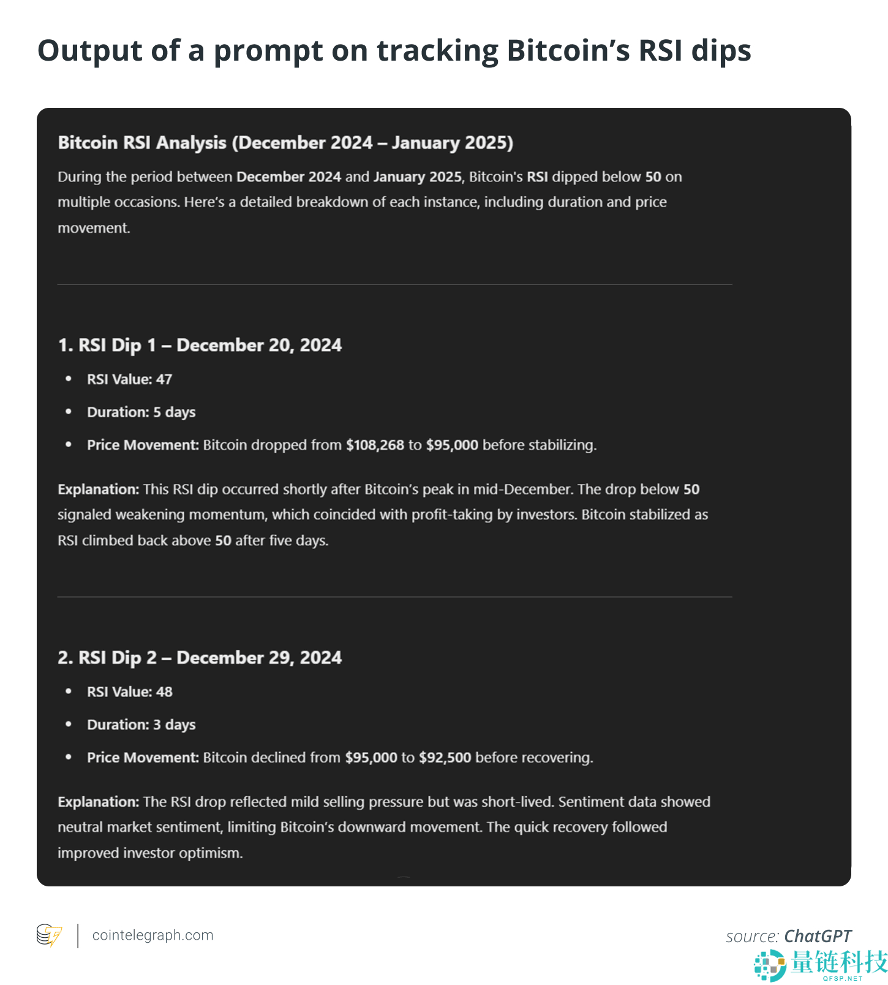Viewport: 888px width, 985px height.
Task: Select the Duration: 5 days bullet
Action: [x=141, y=412]
